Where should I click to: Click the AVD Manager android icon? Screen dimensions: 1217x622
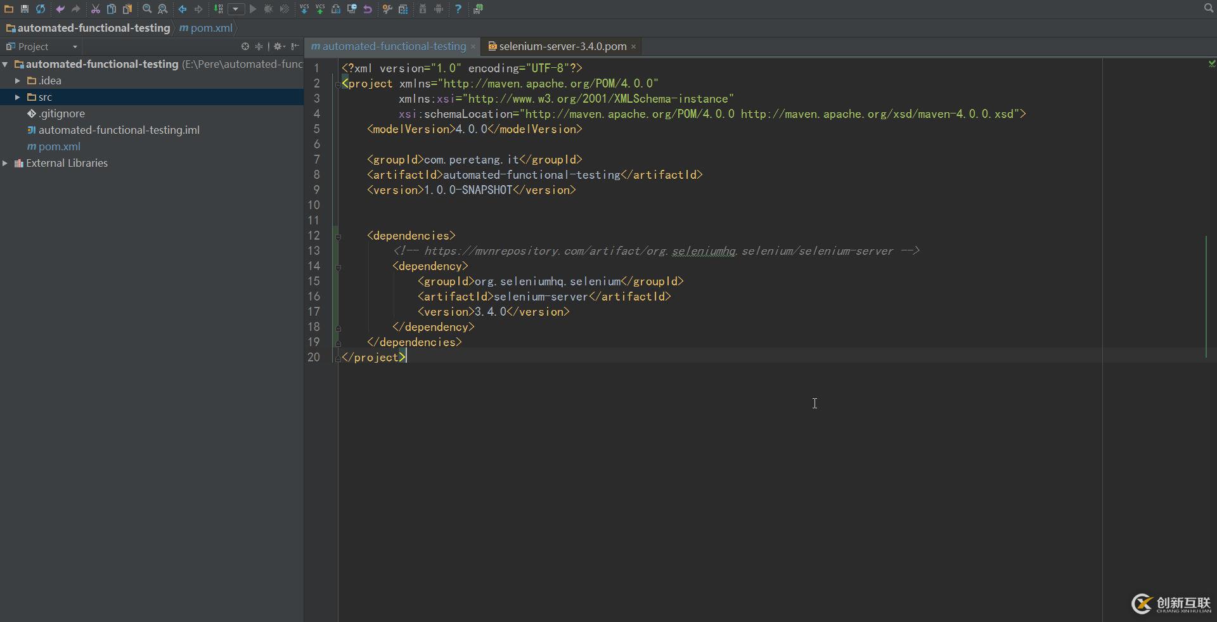(x=423, y=9)
